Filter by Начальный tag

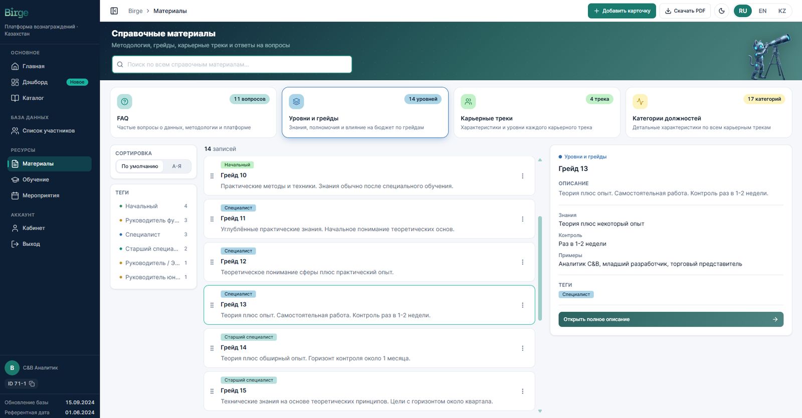[153, 206]
